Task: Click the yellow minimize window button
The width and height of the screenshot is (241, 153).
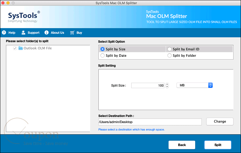Action: point(8,3)
